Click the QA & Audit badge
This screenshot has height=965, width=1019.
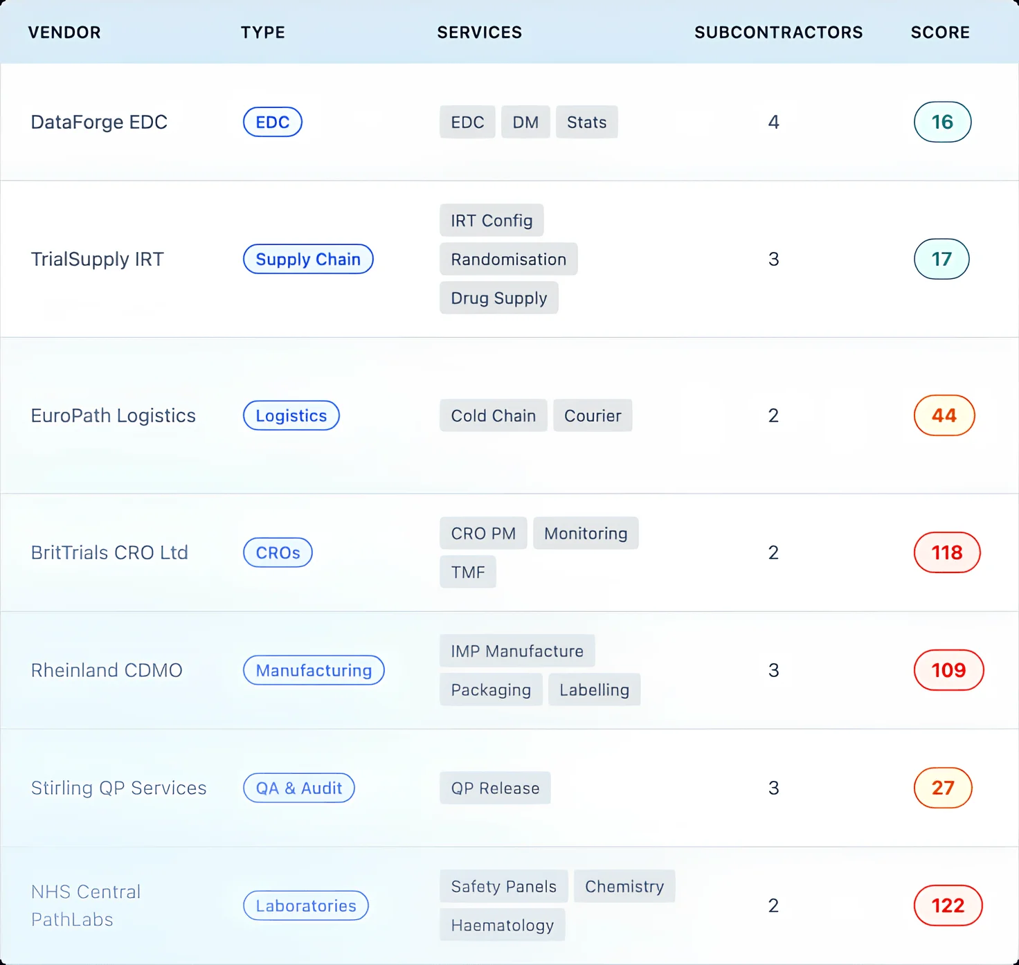tap(298, 788)
